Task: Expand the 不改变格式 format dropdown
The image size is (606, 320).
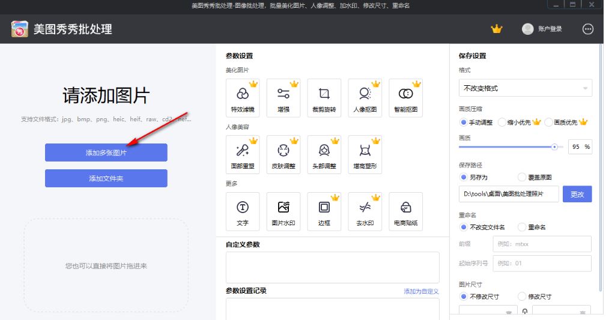Action: pos(526,88)
